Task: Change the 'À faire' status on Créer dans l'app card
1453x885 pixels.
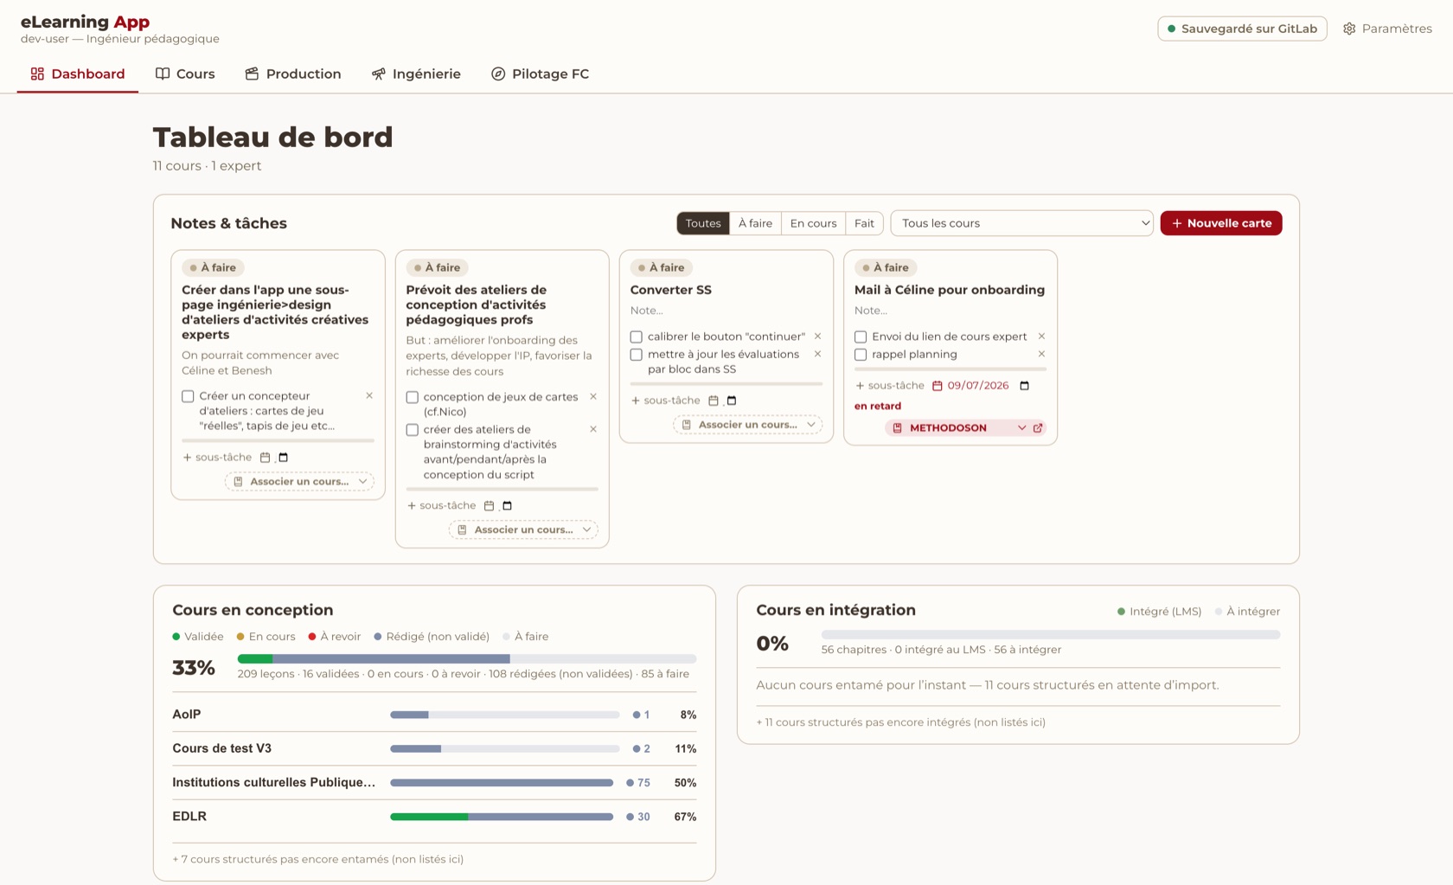Action: (x=213, y=267)
